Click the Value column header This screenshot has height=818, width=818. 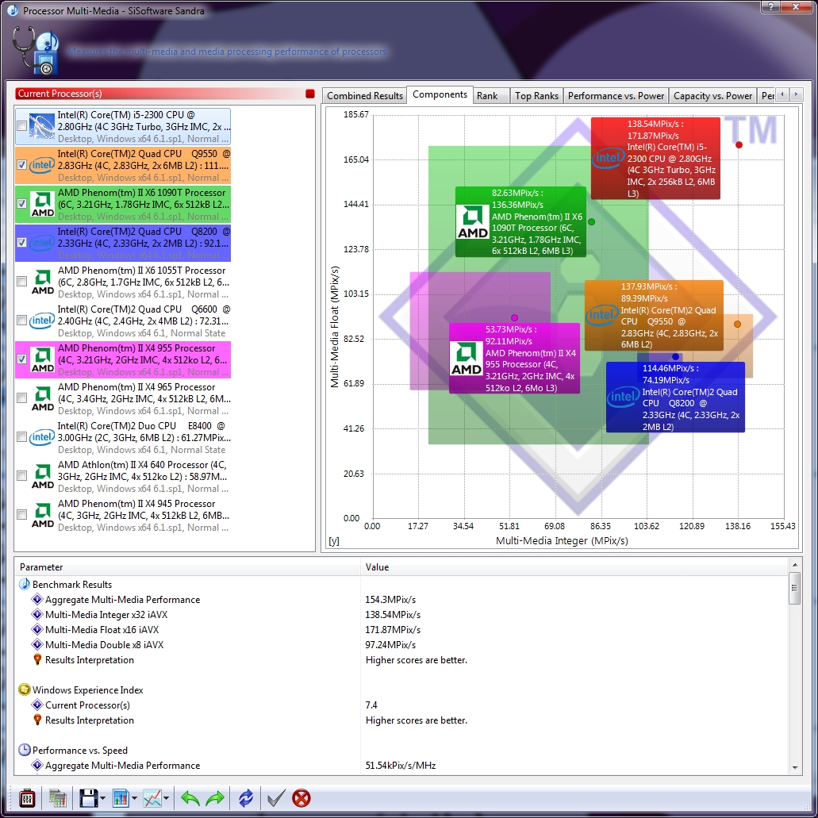tap(574, 567)
